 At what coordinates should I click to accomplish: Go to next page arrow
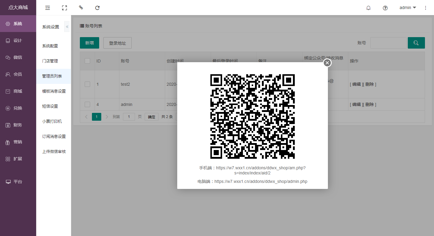(107, 117)
